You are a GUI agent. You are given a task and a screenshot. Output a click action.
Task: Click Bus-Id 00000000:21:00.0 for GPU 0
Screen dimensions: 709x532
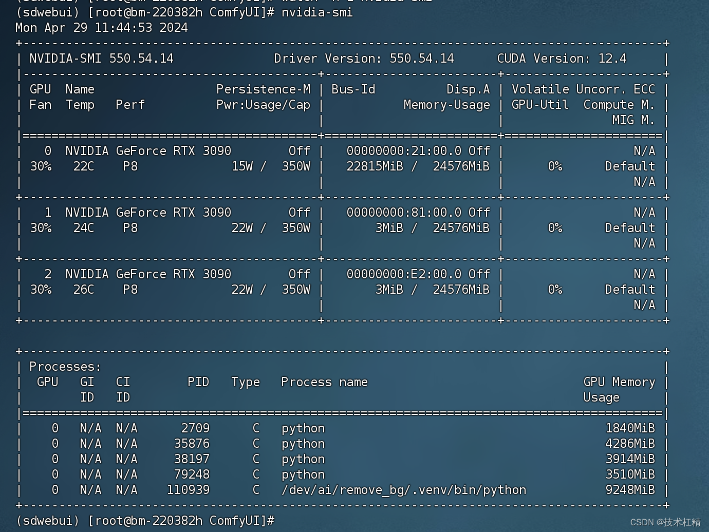pos(403,150)
